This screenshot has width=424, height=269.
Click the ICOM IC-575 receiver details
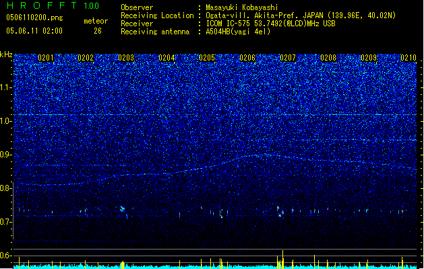271,24
